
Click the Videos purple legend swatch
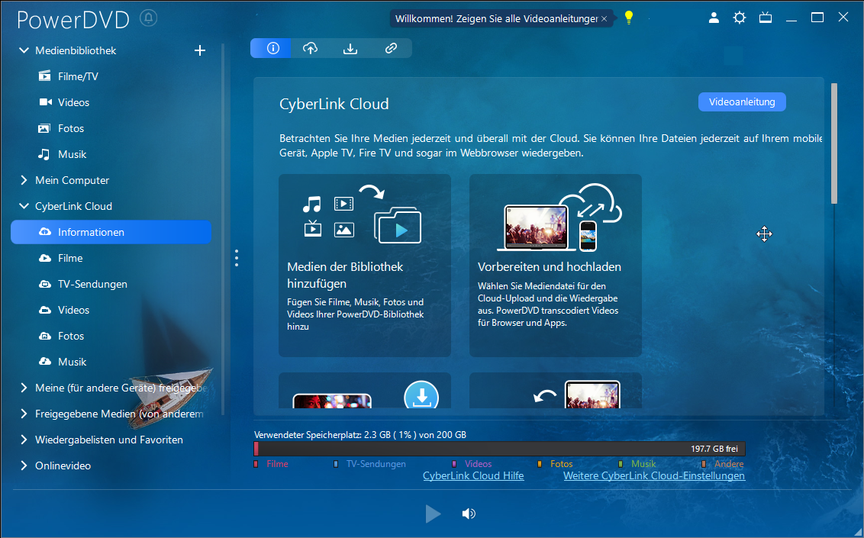pos(454,464)
